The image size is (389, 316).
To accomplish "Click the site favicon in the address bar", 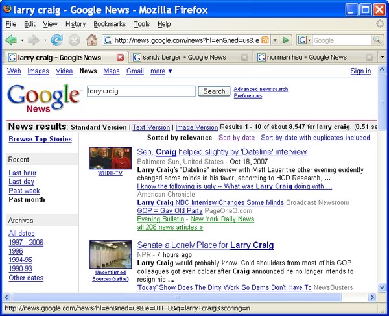I will click(x=108, y=40).
